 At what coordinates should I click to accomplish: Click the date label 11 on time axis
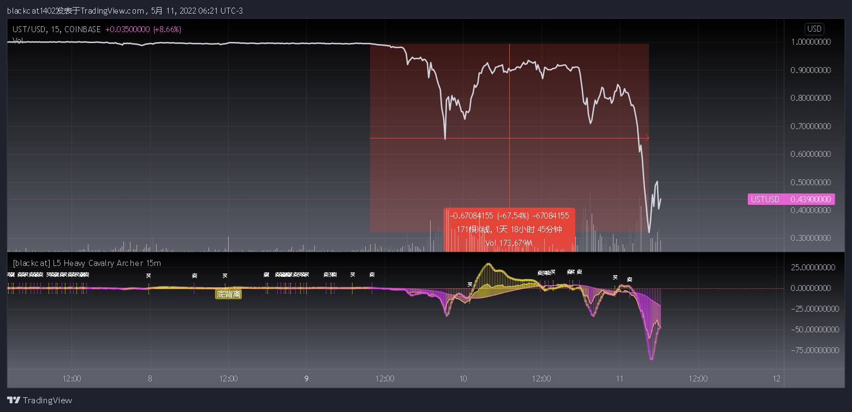(619, 378)
